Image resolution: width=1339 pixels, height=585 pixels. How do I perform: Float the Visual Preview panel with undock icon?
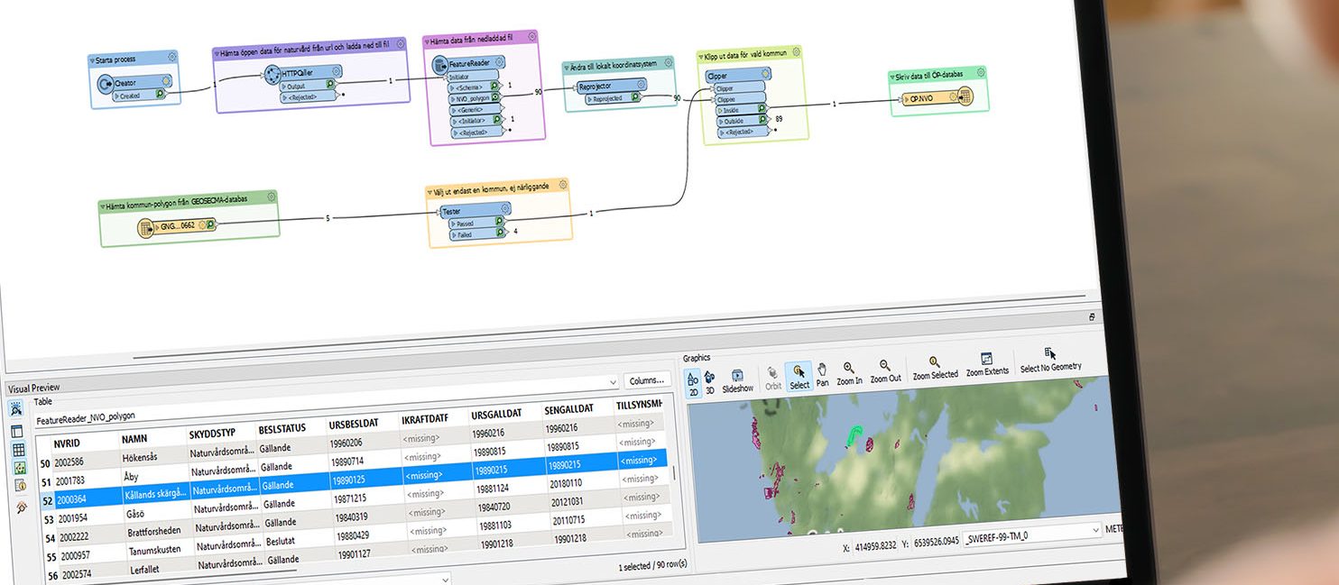(x=1092, y=317)
